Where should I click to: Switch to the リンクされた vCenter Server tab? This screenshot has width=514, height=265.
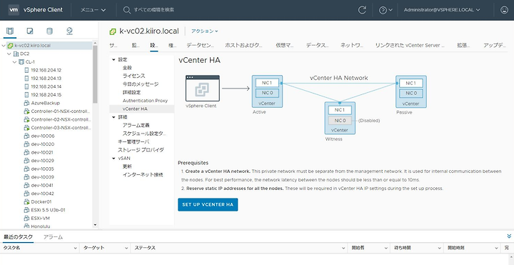(x=410, y=46)
